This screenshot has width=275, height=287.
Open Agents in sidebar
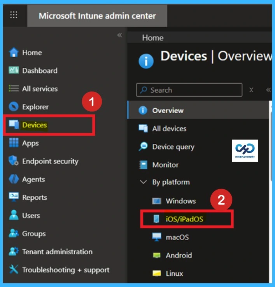pos(33,179)
